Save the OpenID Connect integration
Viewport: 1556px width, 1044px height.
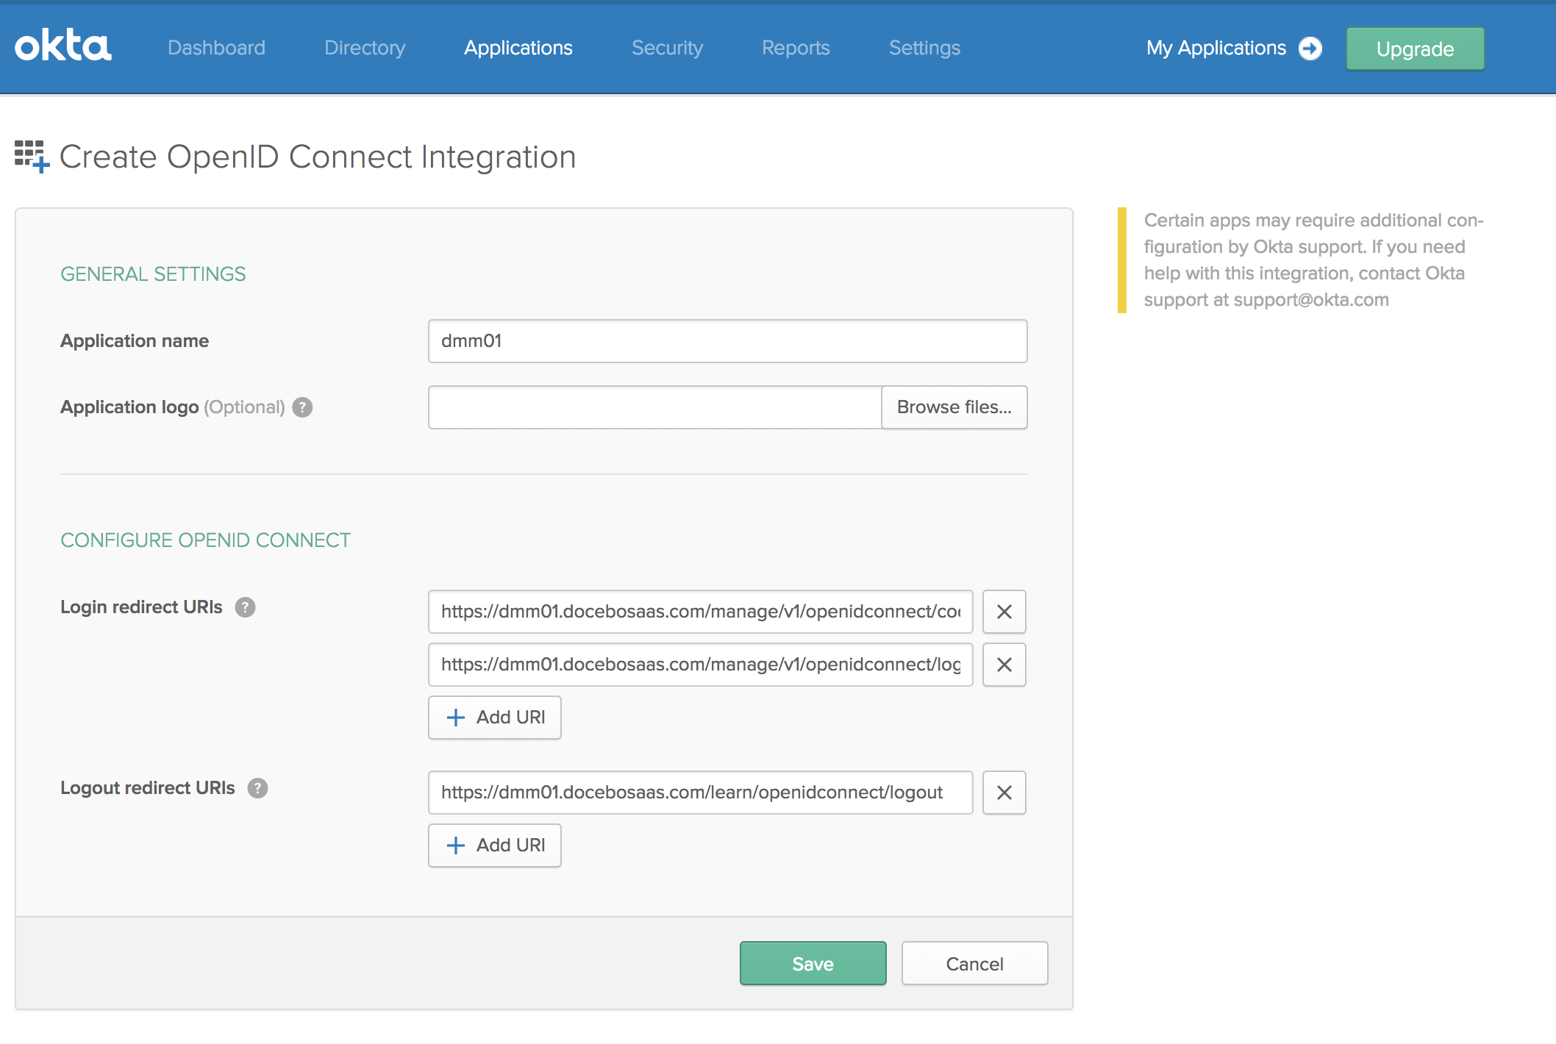[x=813, y=964]
